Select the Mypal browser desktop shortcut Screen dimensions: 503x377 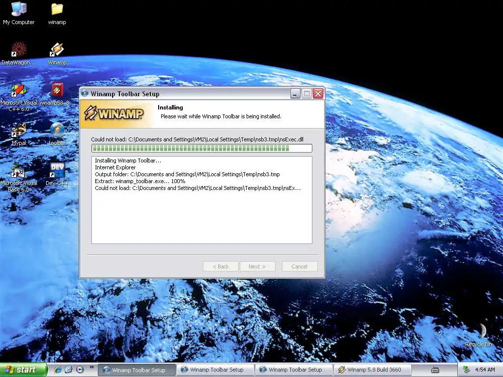[19, 135]
